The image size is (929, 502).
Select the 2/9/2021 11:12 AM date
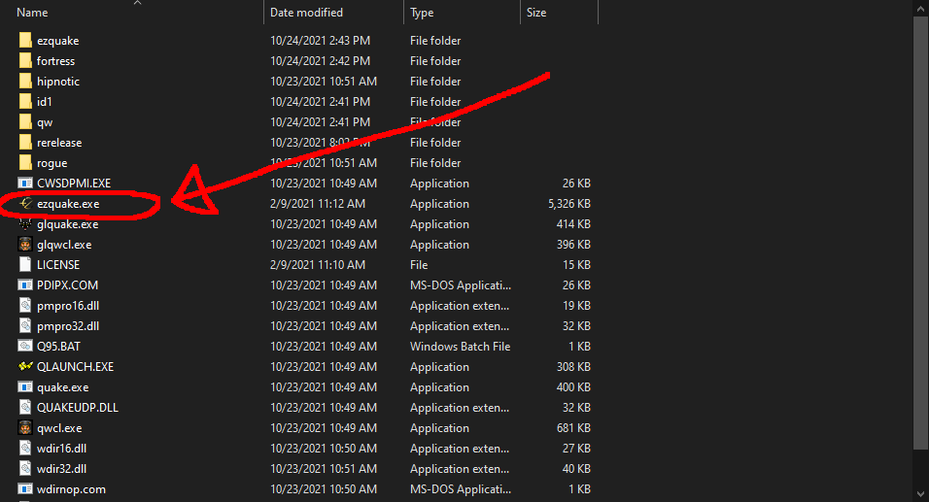click(x=318, y=204)
